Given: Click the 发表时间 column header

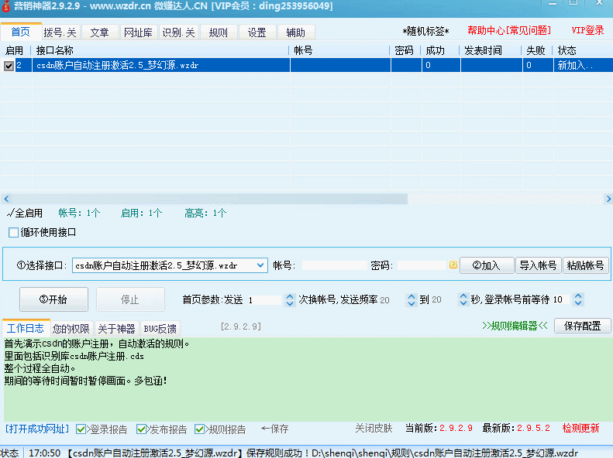Looking at the screenshot, I should [483, 50].
